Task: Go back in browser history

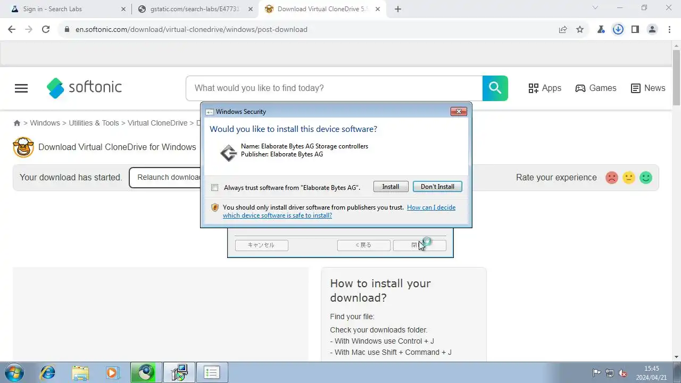Action: pos(12,29)
